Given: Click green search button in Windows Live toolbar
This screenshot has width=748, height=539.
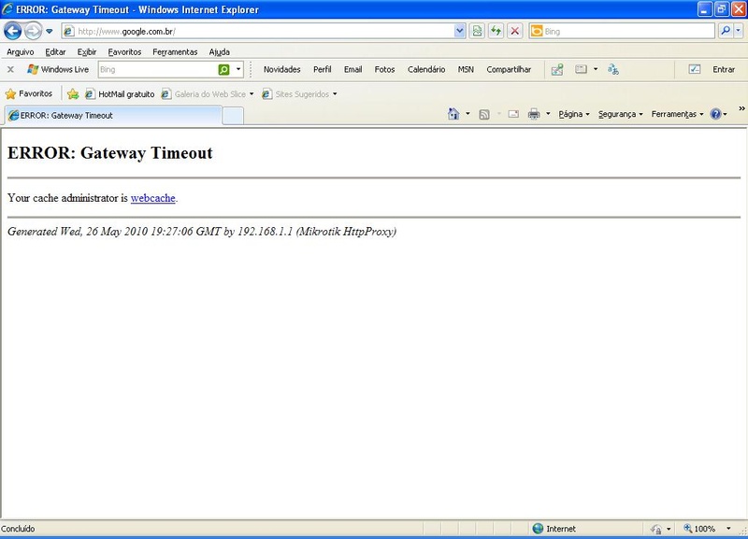Looking at the screenshot, I should (223, 69).
